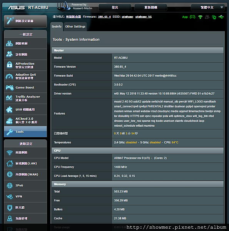Click the free memory 356.29 MB value

click(x=121, y=201)
